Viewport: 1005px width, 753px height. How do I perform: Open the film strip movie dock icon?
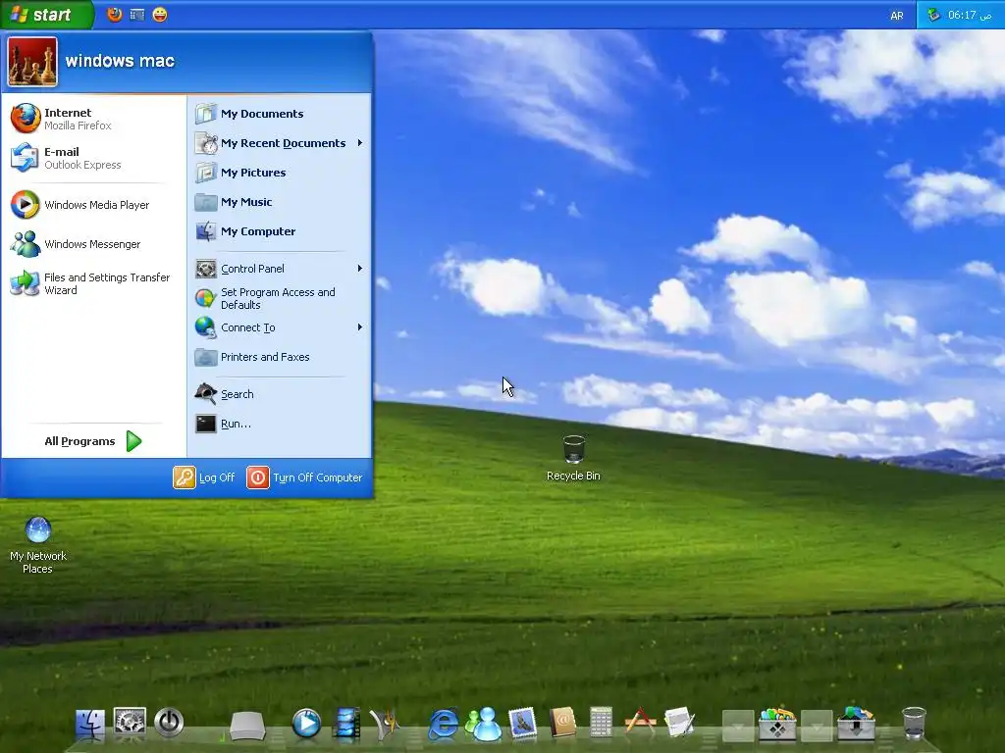(346, 724)
